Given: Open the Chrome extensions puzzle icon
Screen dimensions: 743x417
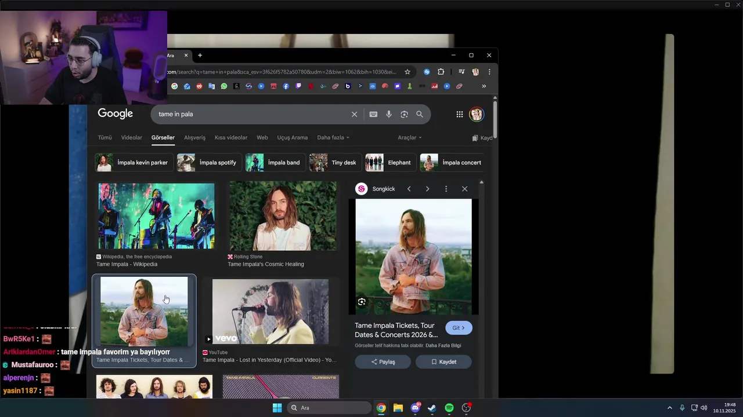Looking at the screenshot, I should (441, 72).
